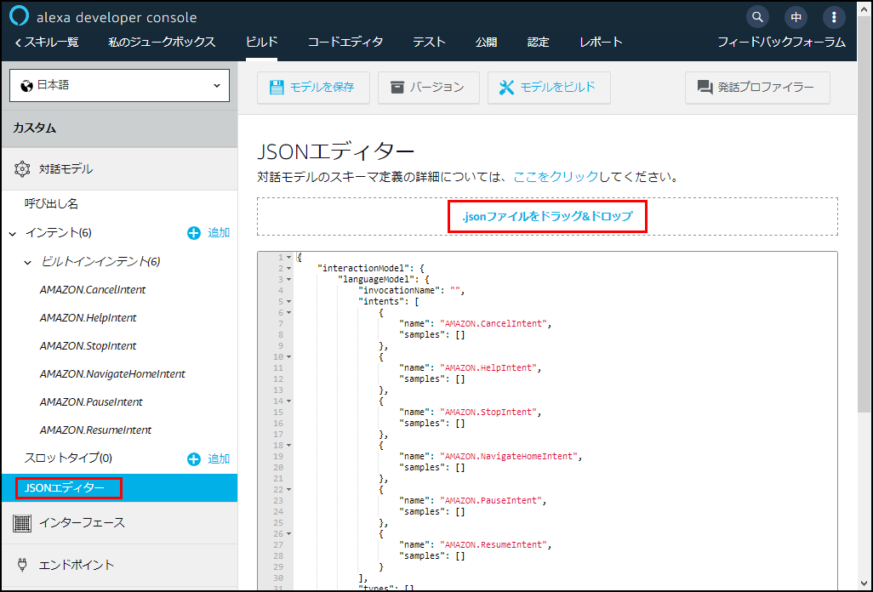Click the "invocationName" line in JSON editor
Image resolution: width=873 pixels, height=592 pixels.
click(412, 290)
